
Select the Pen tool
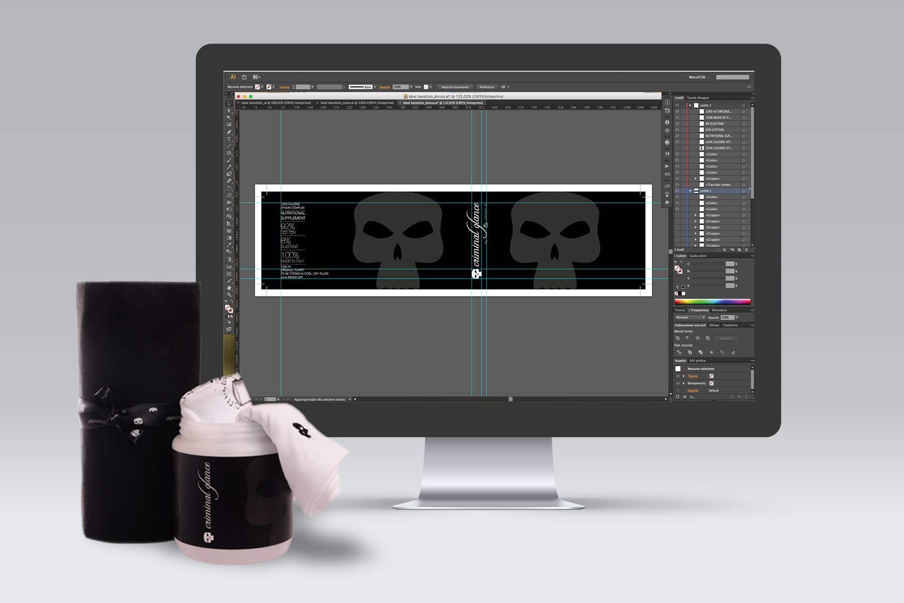[x=229, y=132]
